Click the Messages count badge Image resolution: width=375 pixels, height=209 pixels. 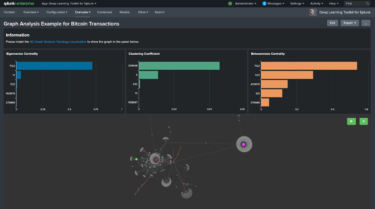264,3
